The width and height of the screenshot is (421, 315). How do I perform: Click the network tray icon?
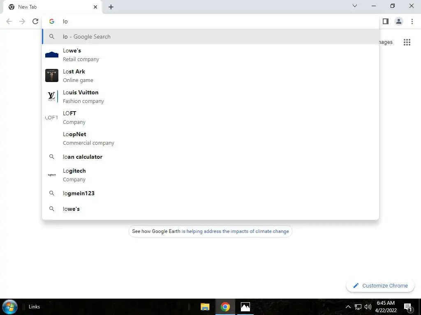(x=358, y=307)
